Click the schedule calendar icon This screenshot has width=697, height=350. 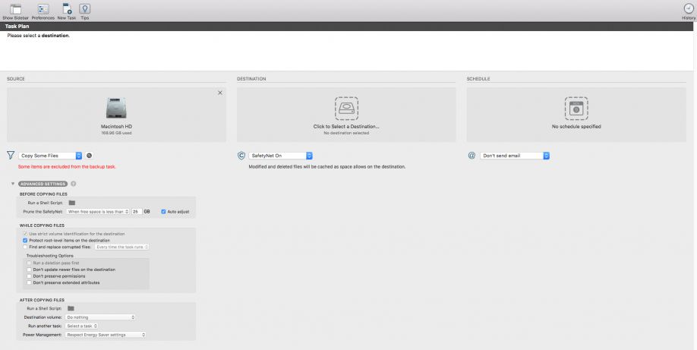[x=576, y=108]
